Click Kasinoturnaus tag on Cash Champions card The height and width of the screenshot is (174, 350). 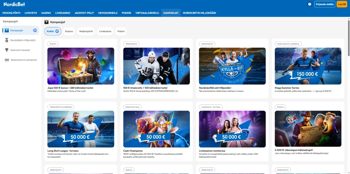[x=133, y=107]
